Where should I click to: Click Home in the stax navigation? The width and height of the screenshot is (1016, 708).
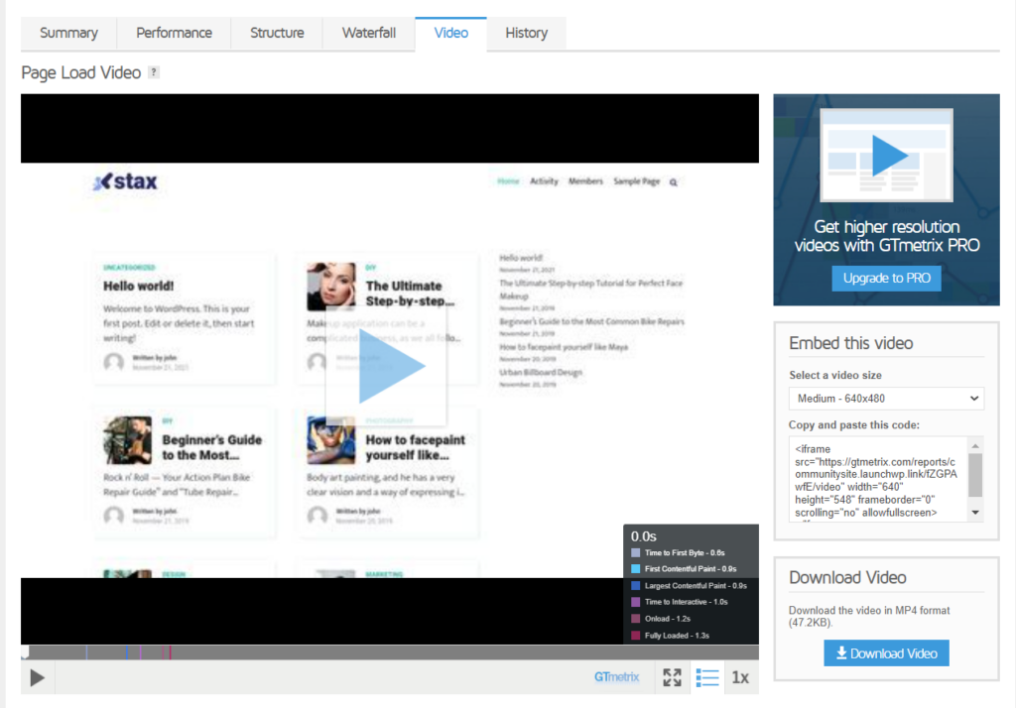coord(508,181)
